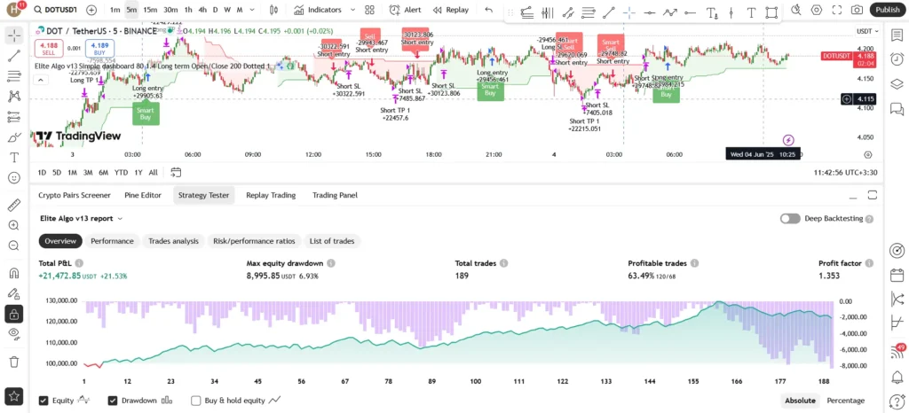Select the rectangle drawing tool in favorites bar
This screenshot has height=413, width=909.
pyautogui.click(x=771, y=12)
